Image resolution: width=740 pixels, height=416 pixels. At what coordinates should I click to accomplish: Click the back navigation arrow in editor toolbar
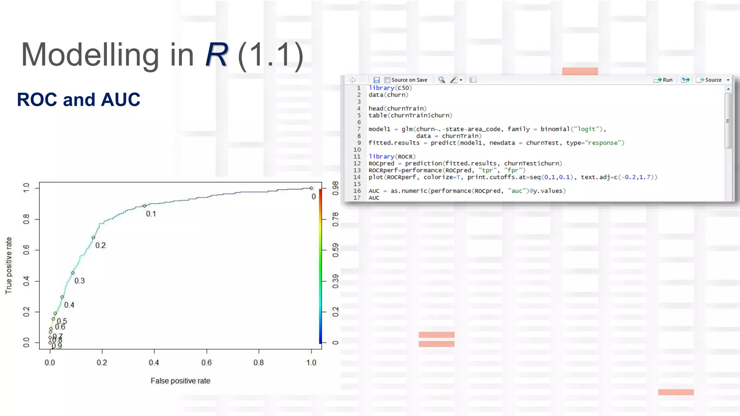pos(352,80)
